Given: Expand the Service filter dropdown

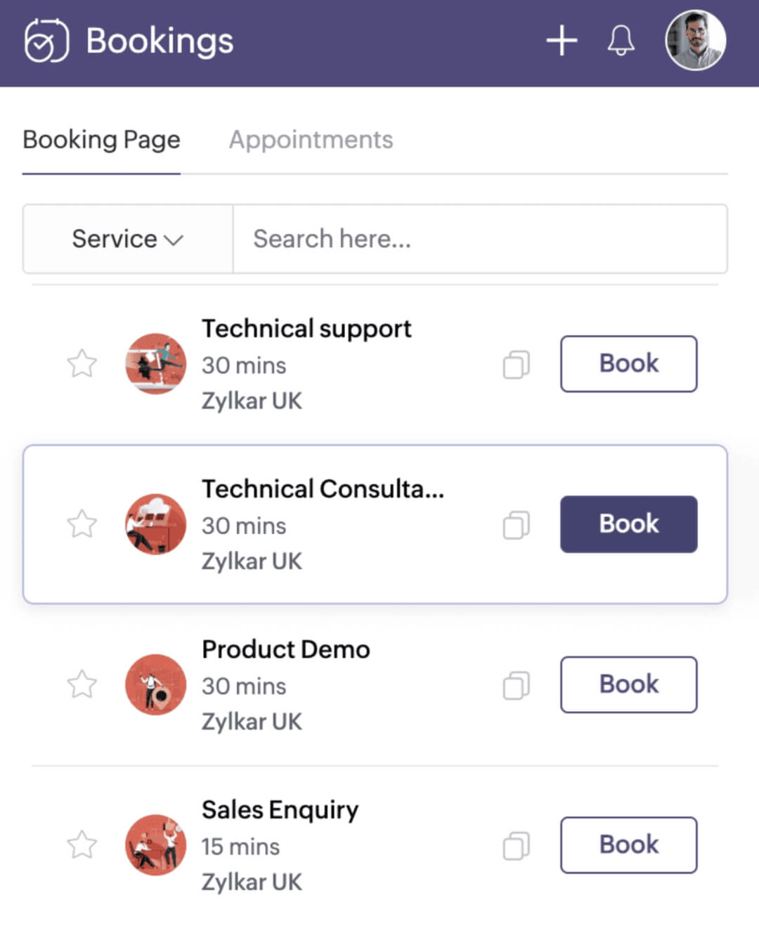Looking at the screenshot, I should 127,239.
